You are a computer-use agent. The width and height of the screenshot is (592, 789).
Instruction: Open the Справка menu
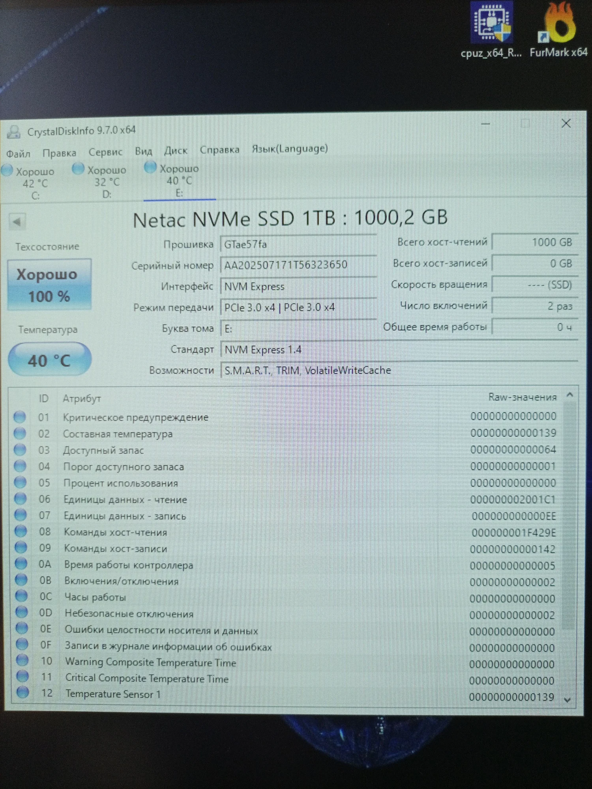coord(220,150)
